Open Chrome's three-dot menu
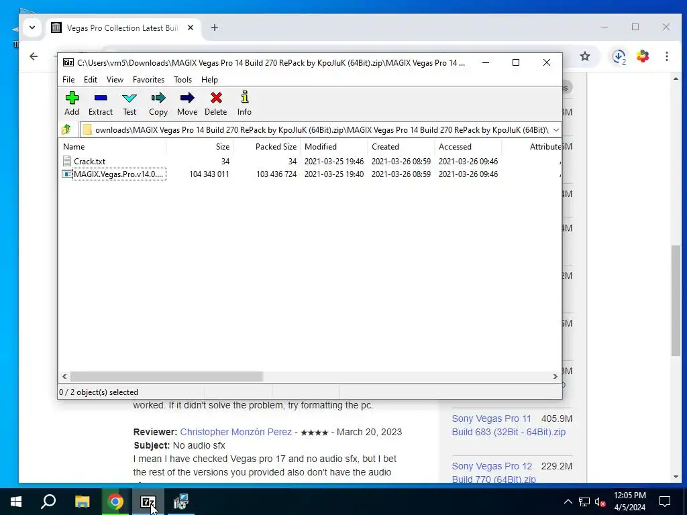The height and width of the screenshot is (515, 687). tap(666, 56)
